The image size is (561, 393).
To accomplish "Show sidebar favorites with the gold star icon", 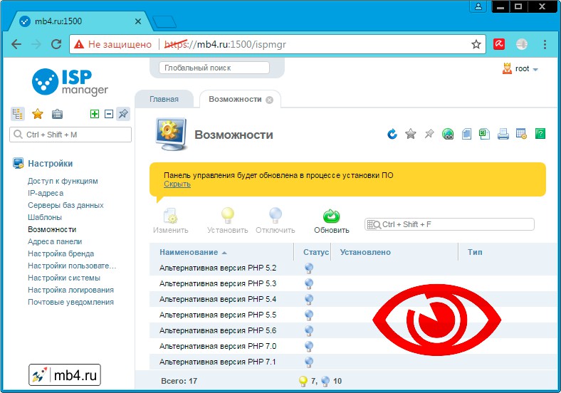I will click(38, 114).
